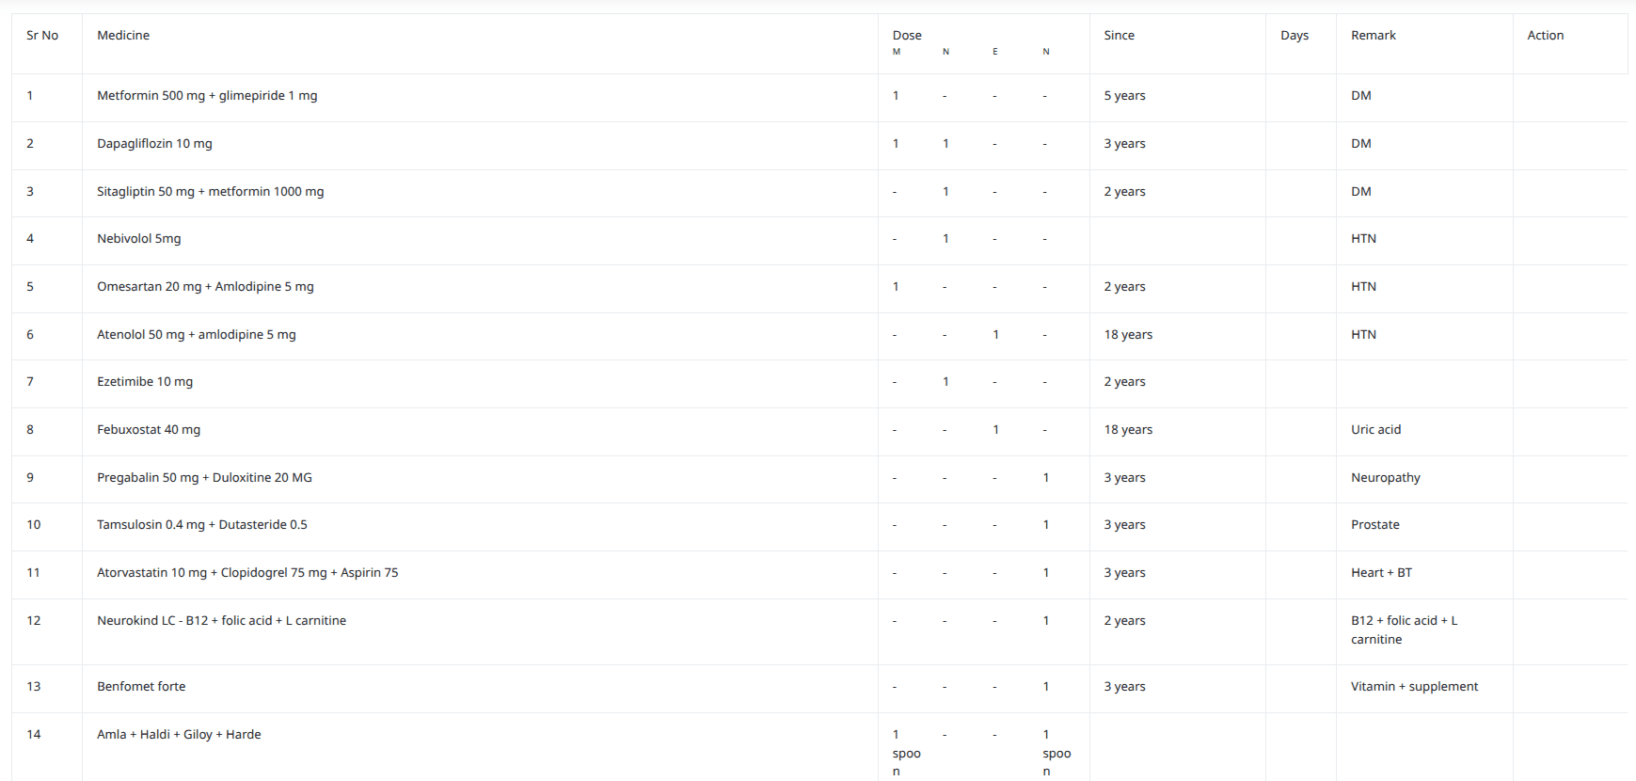Click Amla + Haldi + Giloy + Harde entry
This screenshot has height=781, width=1636.
(x=179, y=735)
